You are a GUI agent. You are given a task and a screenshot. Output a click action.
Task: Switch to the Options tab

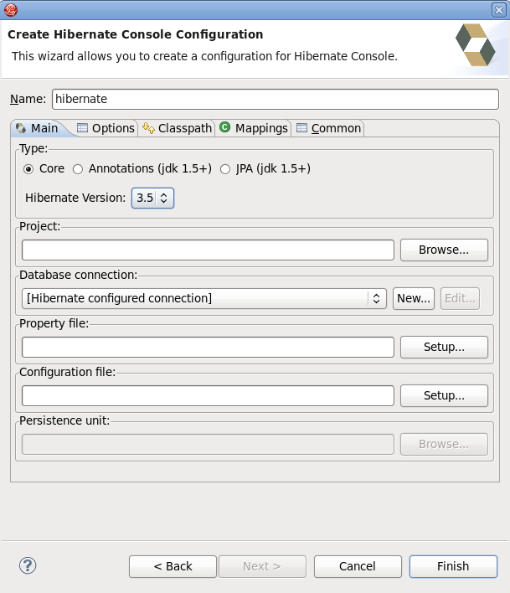106,128
